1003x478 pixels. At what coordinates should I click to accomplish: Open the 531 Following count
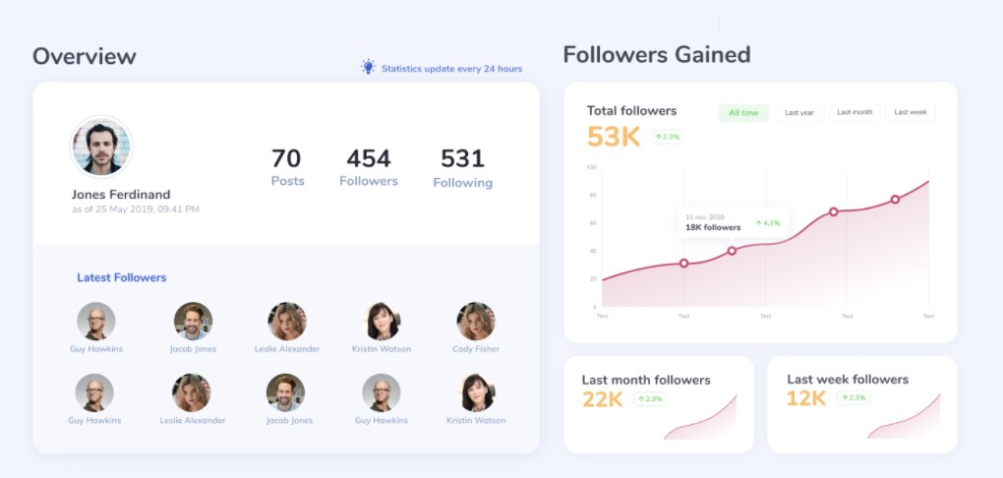coord(462,167)
